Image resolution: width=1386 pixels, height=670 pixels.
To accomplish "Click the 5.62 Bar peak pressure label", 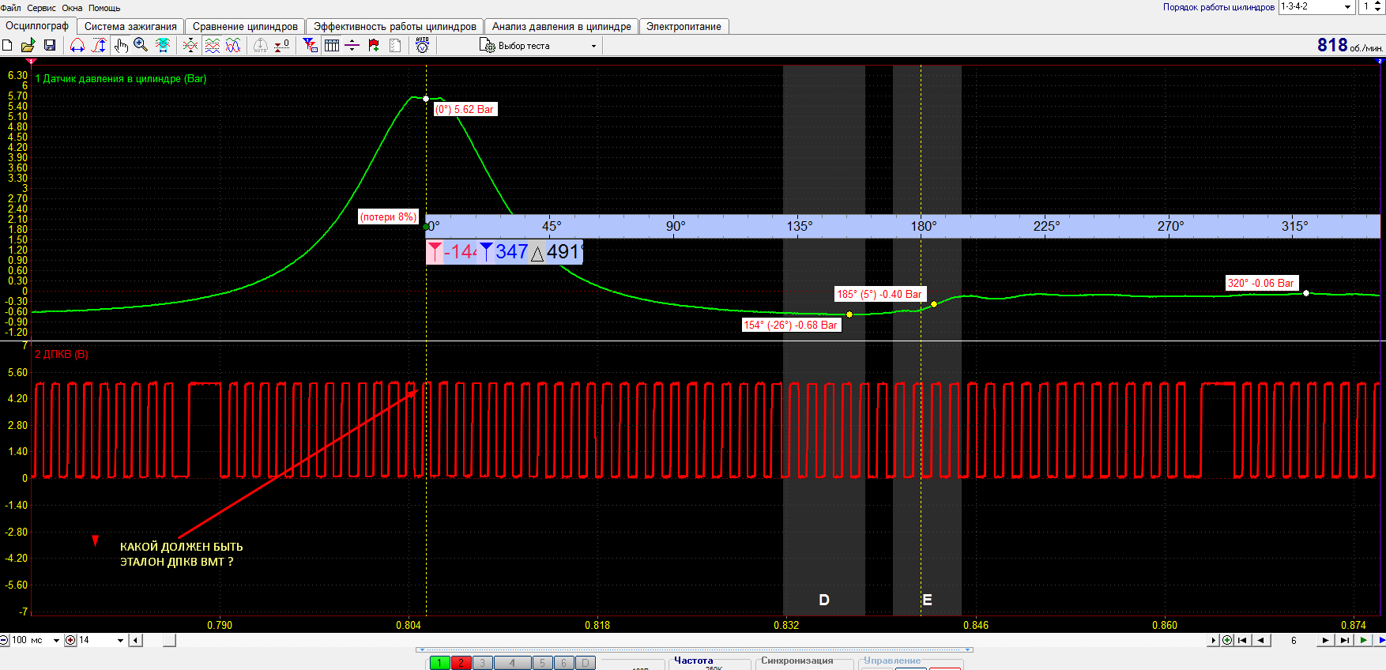I will coord(465,110).
